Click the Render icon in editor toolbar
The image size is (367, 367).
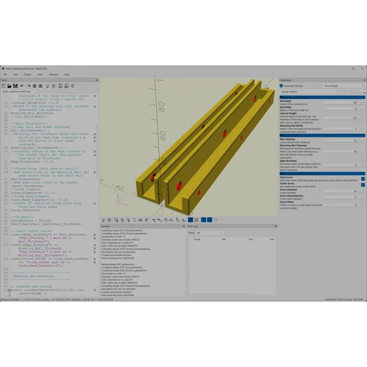[53, 86]
